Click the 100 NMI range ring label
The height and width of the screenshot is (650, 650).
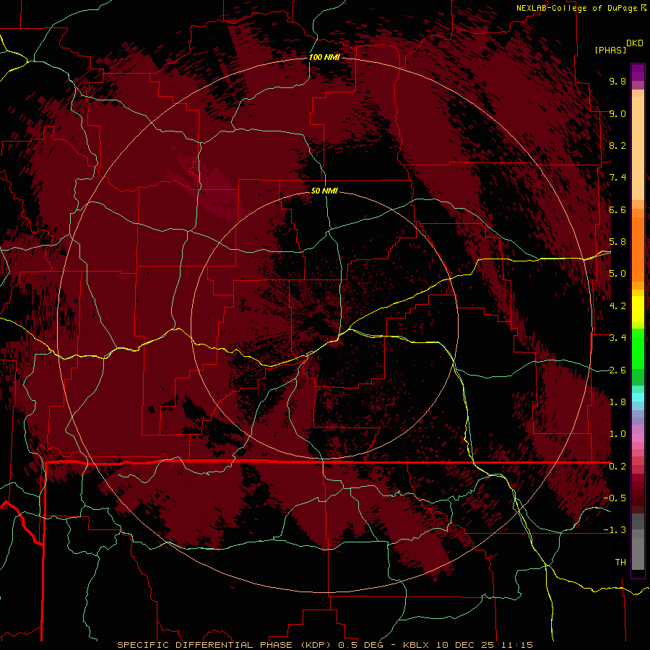click(324, 57)
